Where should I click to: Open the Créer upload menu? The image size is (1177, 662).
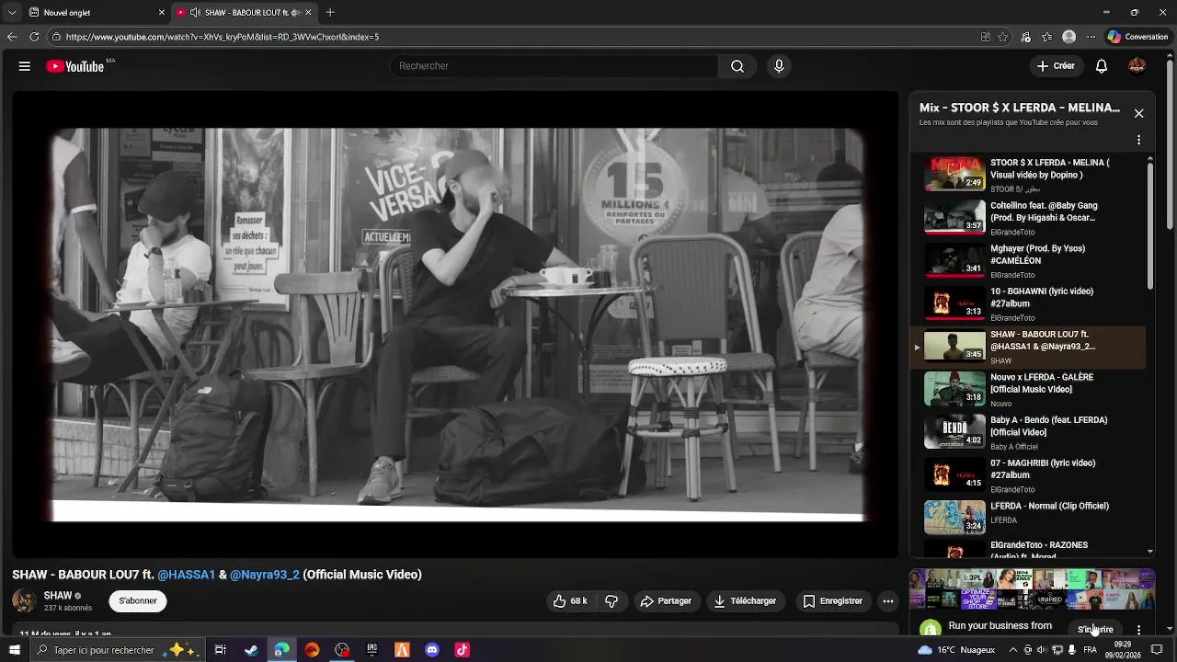click(x=1056, y=66)
